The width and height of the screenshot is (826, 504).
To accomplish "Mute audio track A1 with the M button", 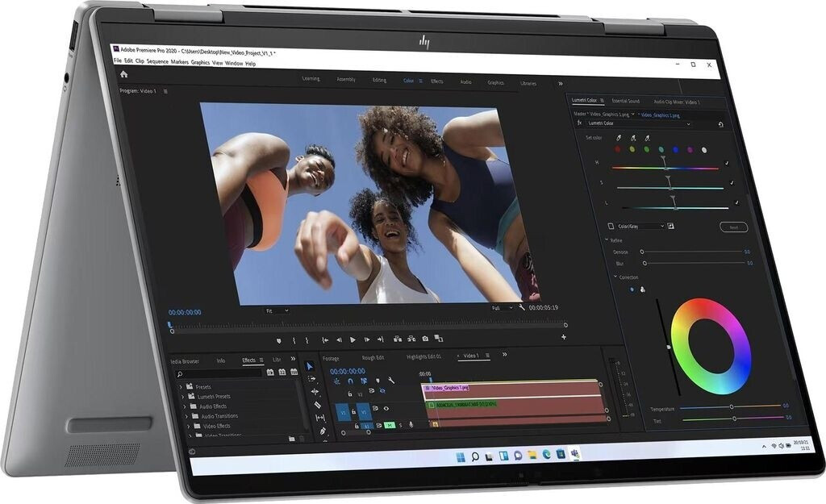I will (389, 424).
